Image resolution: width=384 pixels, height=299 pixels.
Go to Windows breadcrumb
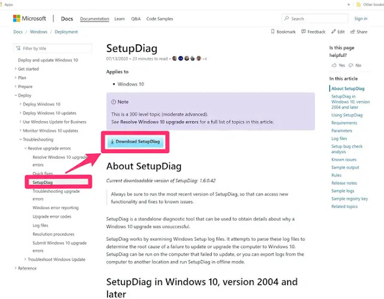click(x=38, y=32)
